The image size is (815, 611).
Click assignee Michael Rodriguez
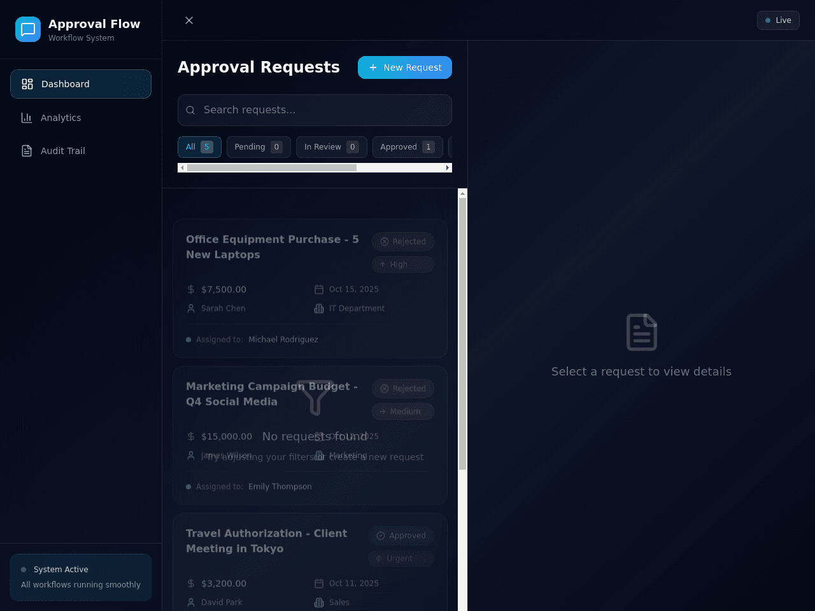pyautogui.click(x=283, y=340)
